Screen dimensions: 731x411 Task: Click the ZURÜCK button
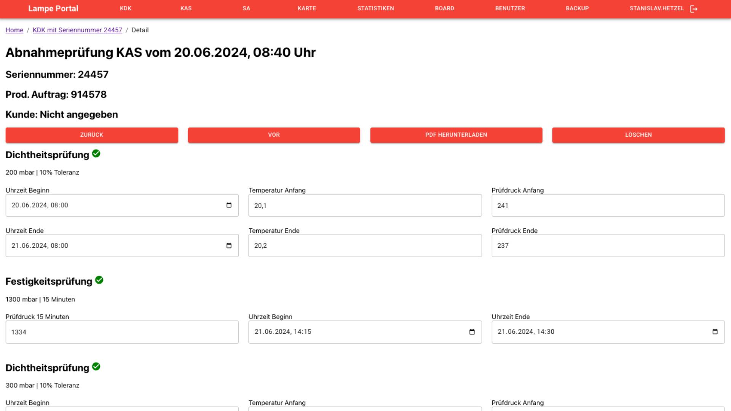coord(91,135)
